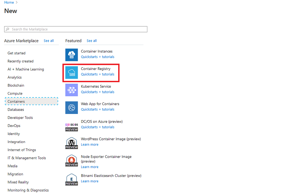The image size is (289, 194).
Task: Click the Node Exporter Container Image title
Action: tap(106, 159)
